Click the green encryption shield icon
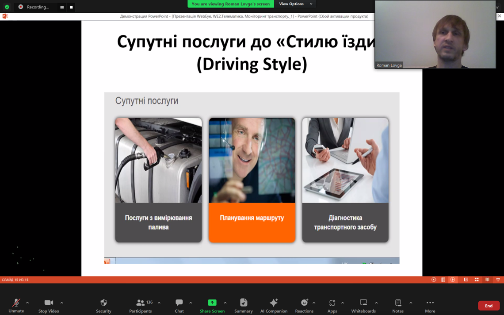 pos(7,7)
